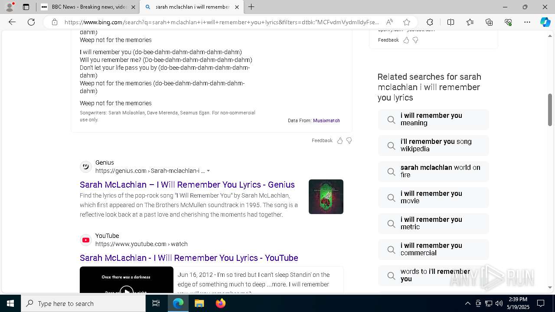Screen dimensions: 555x312
Task: Click the Genius album art thumbnail
Action: tap(326, 197)
